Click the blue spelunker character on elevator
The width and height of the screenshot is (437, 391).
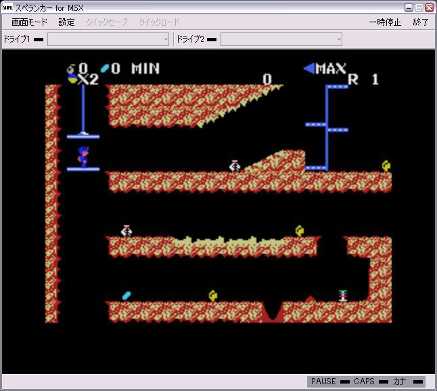tap(83, 157)
